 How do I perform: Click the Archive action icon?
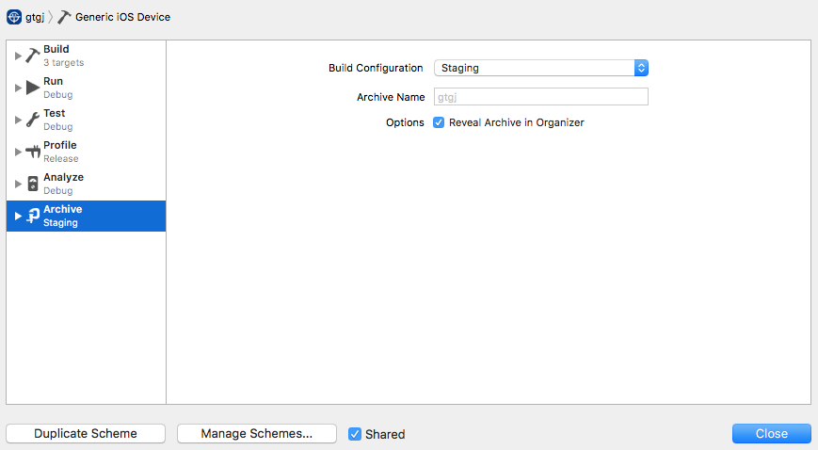pos(33,216)
